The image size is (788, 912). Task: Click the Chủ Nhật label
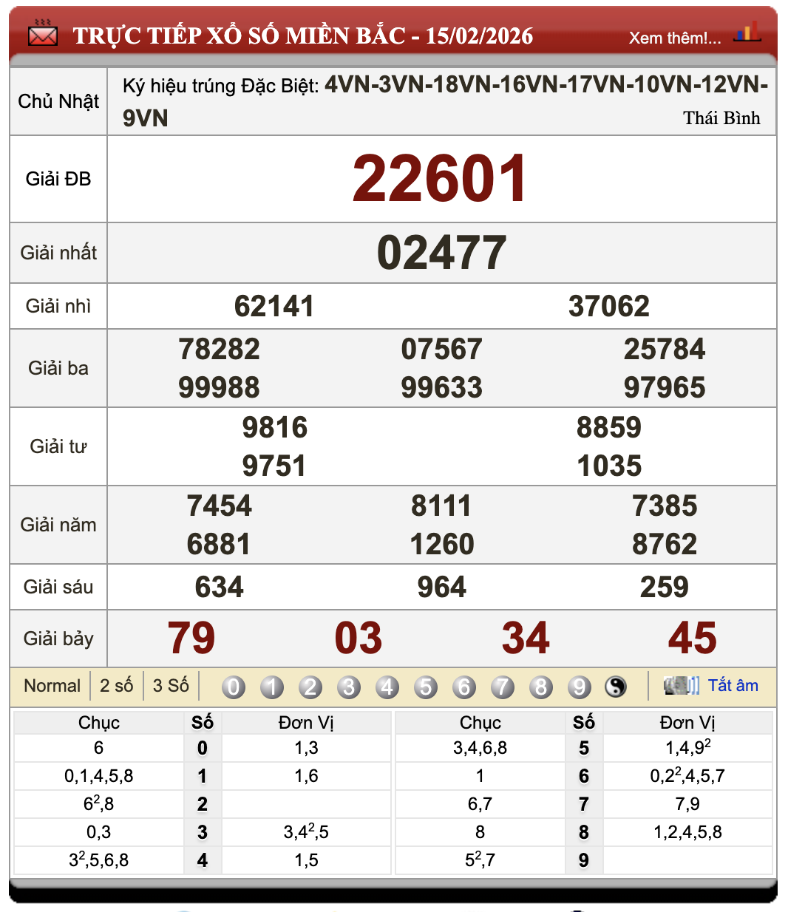coord(57,101)
